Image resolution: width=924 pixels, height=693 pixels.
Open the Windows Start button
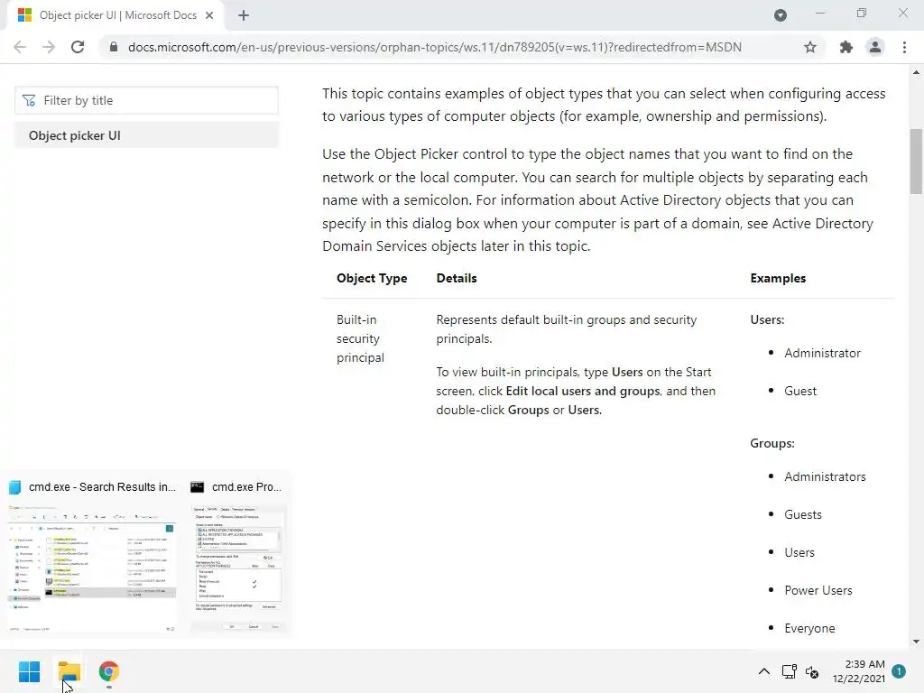coord(30,671)
